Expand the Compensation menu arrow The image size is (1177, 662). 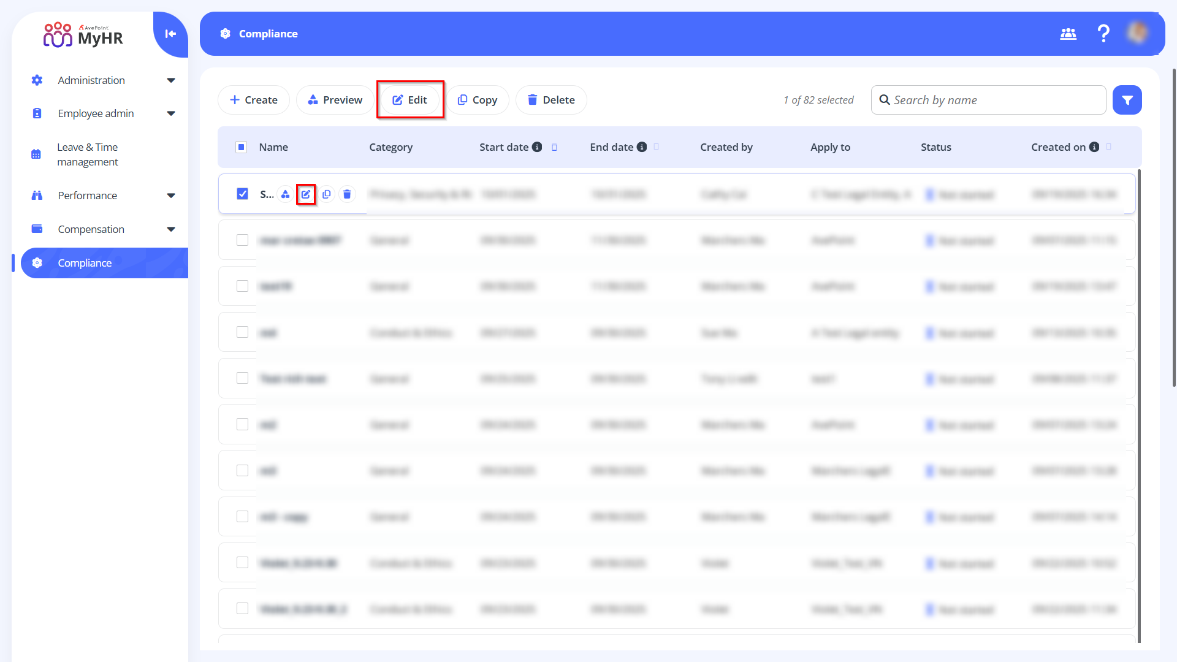click(171, 229)
